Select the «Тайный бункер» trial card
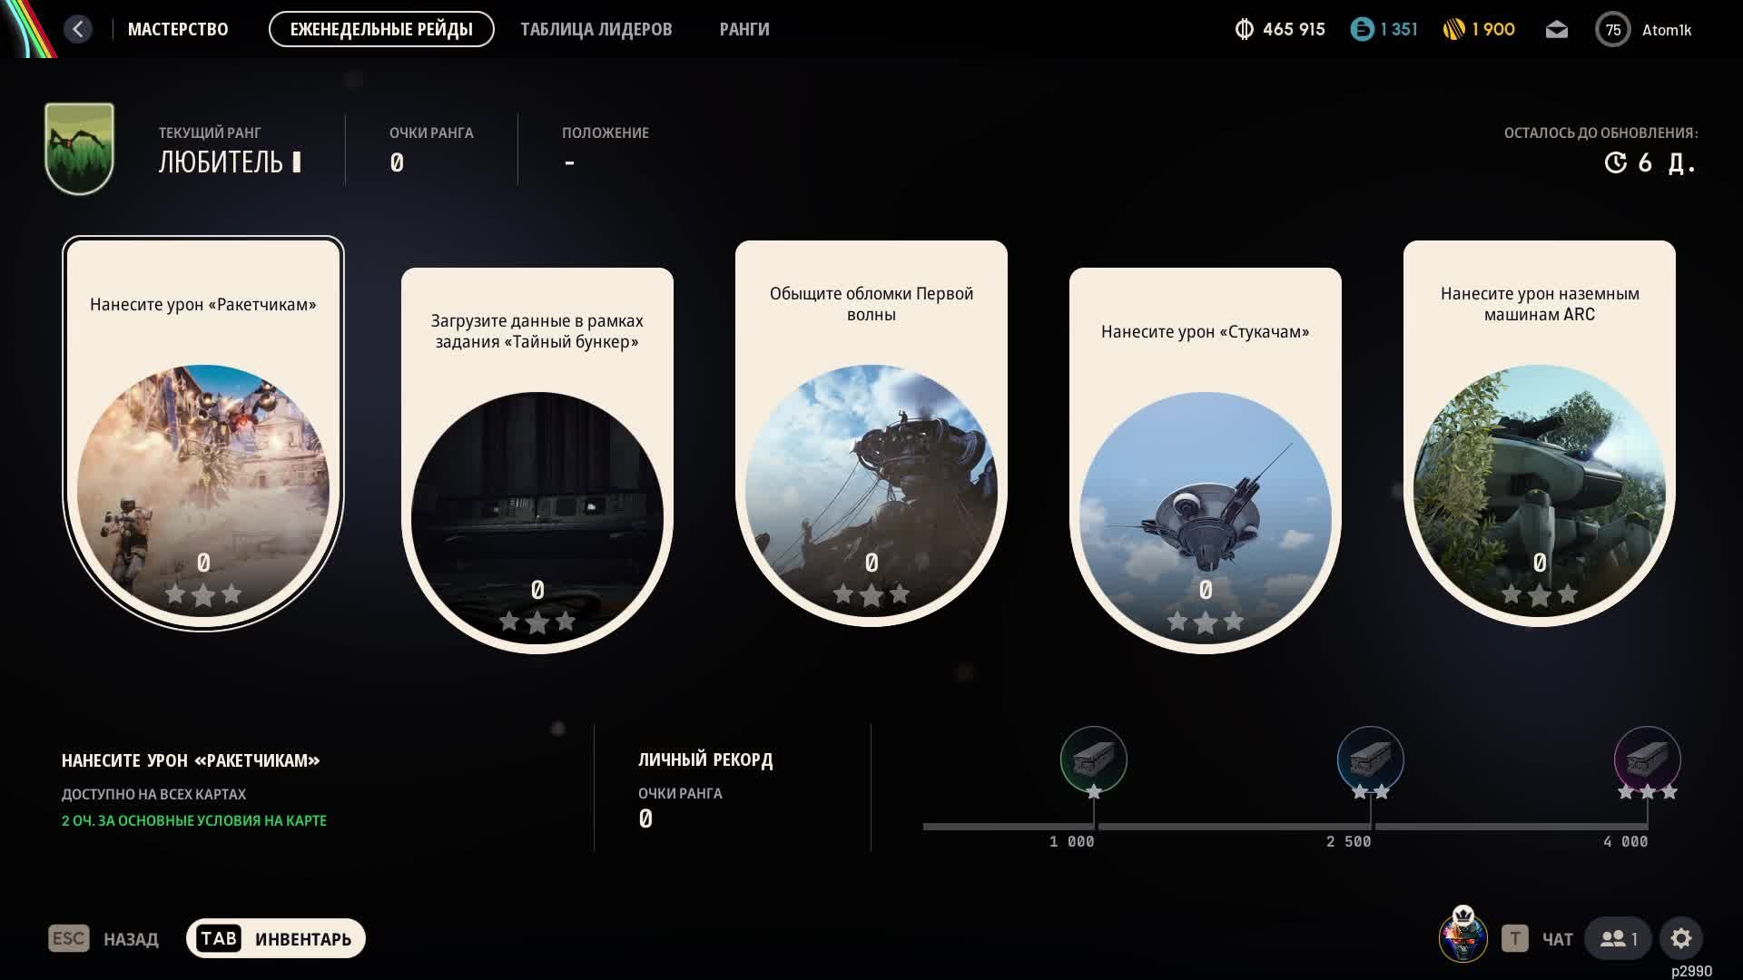 (537, 460)
